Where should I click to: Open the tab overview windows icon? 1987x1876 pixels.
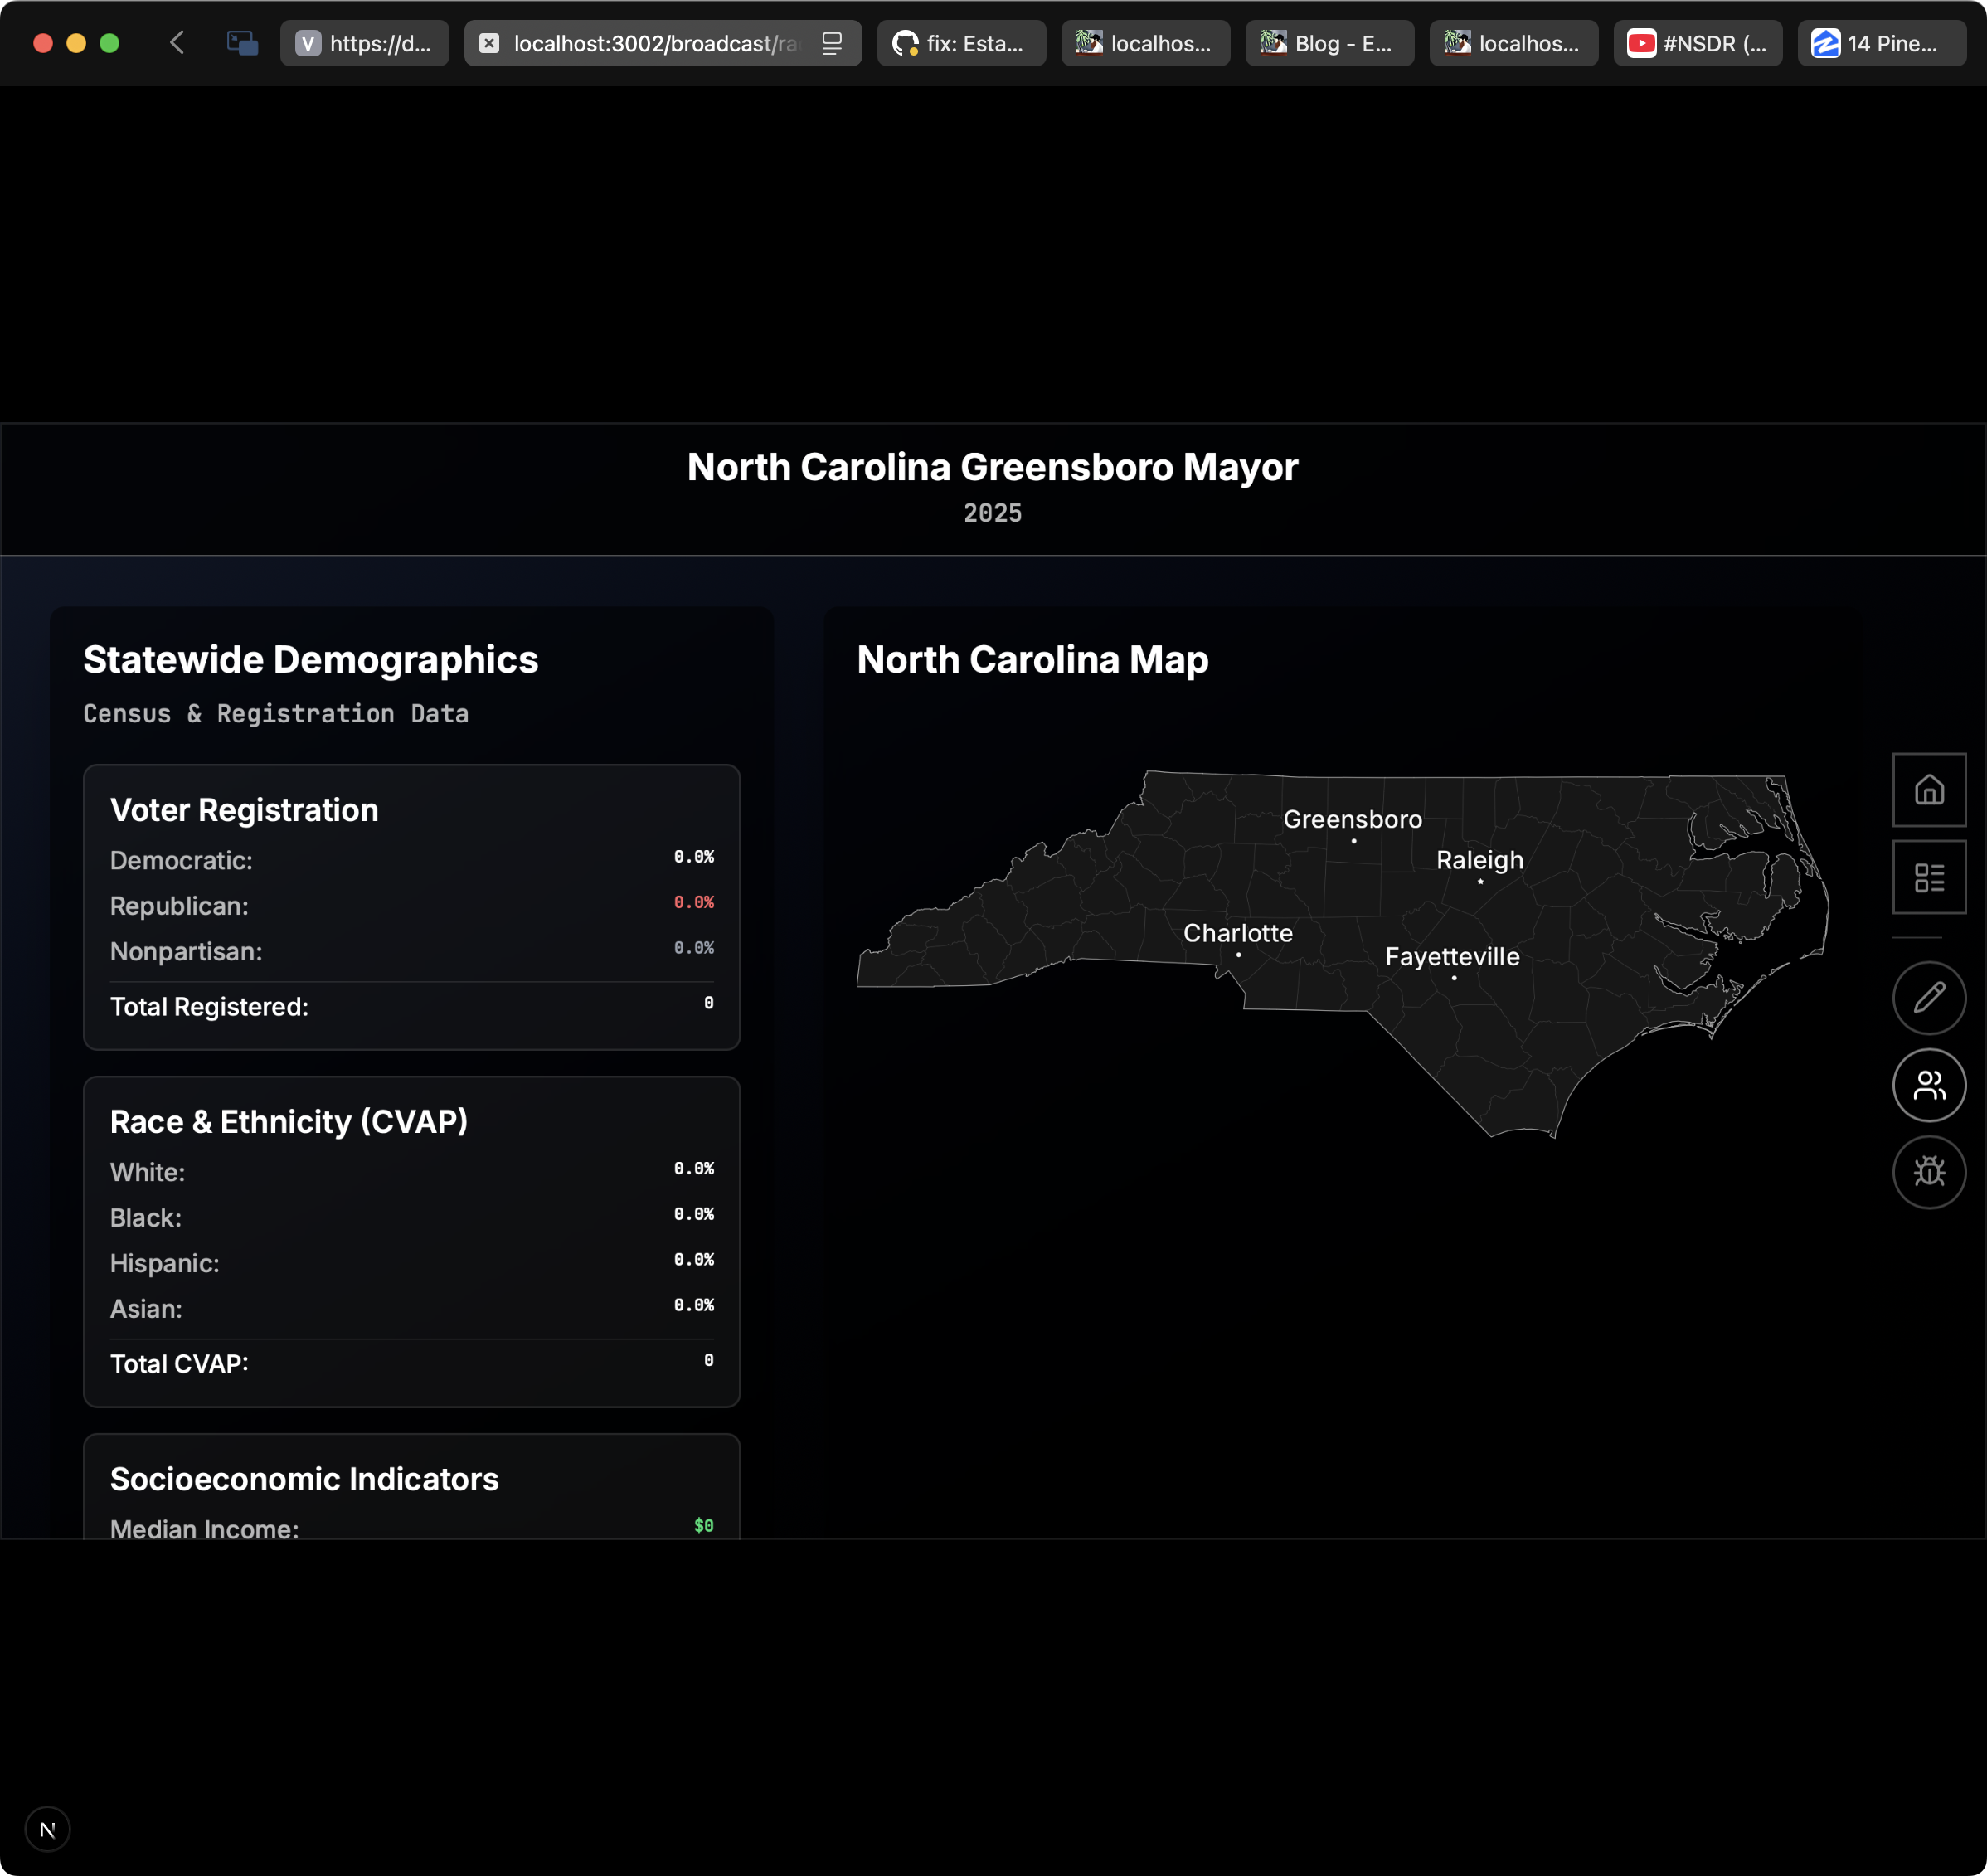coord(242,43)
